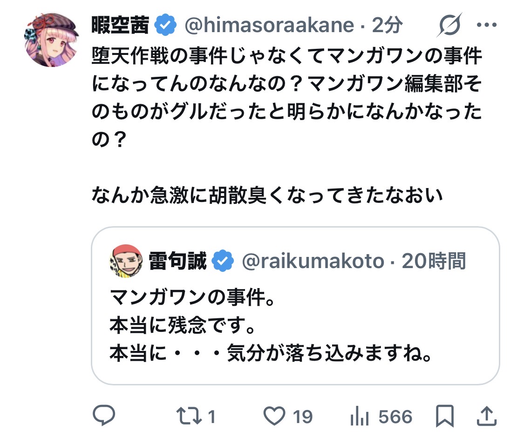Screen dimensions: 524x444
Task: Click the 20時間 timestamp in quoted tweet
Action: [433, 261]
